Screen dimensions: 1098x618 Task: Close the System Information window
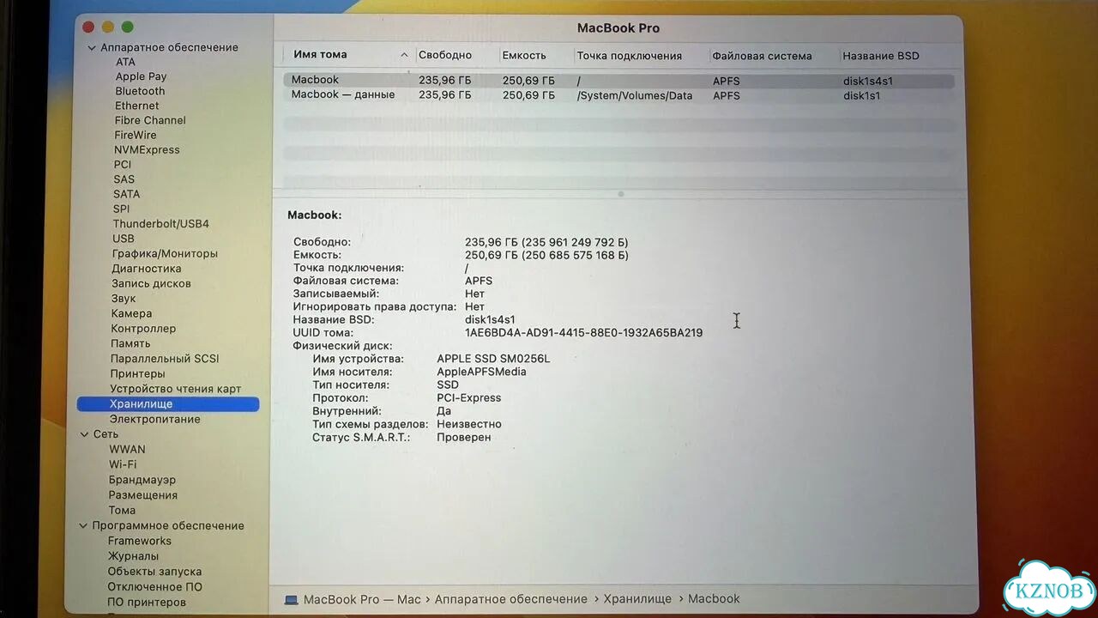click(88, 27)
